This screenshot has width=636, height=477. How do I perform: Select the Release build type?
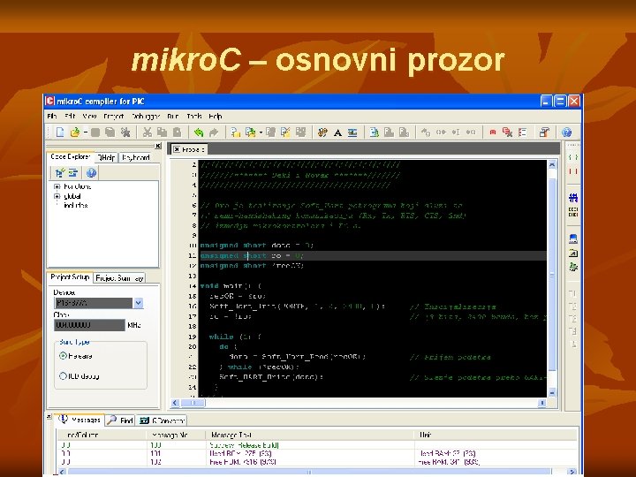tap(63, 356)
